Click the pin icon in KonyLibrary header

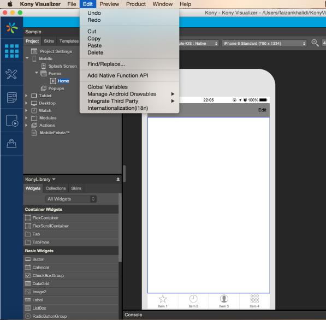click(118, 179)
